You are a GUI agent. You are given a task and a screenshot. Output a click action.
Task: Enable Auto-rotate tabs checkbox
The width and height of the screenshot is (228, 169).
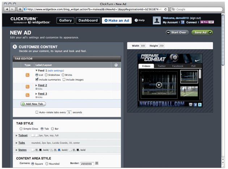pyautogui.click(x=37, y=112)
